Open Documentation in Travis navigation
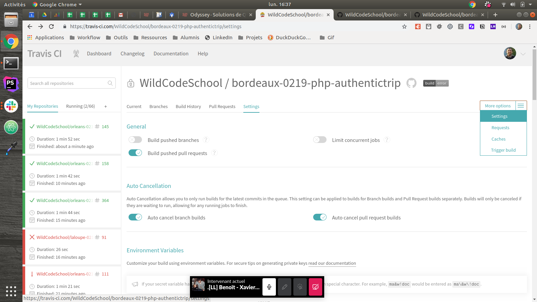This screenshot has height=302, width=537. click(171, 54)
